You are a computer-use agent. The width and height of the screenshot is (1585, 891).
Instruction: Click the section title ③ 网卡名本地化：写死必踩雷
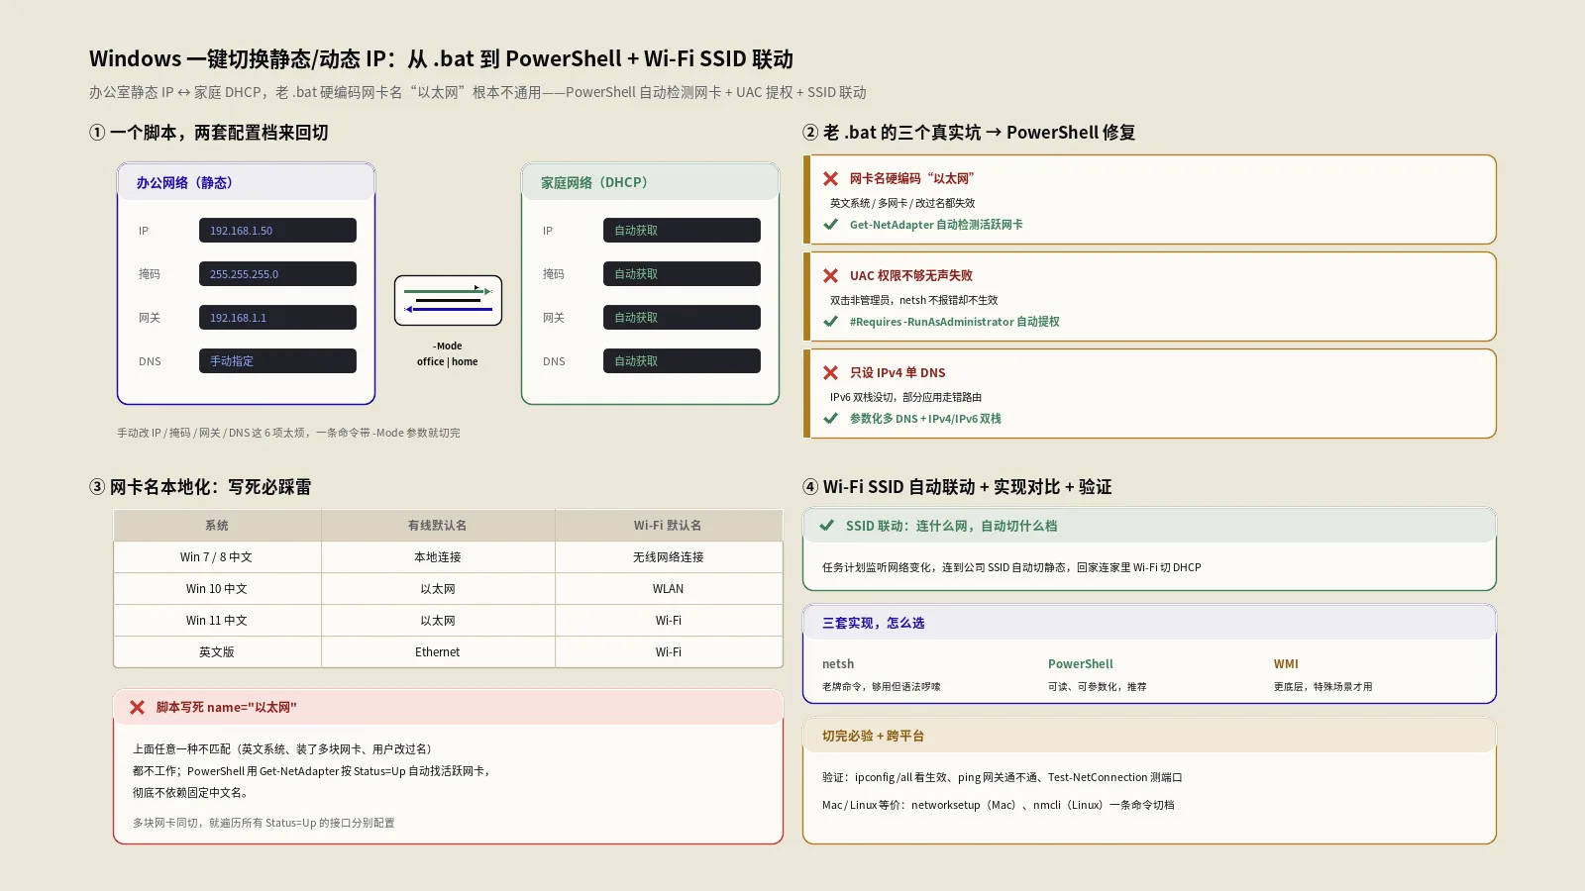tap(200, 487)
